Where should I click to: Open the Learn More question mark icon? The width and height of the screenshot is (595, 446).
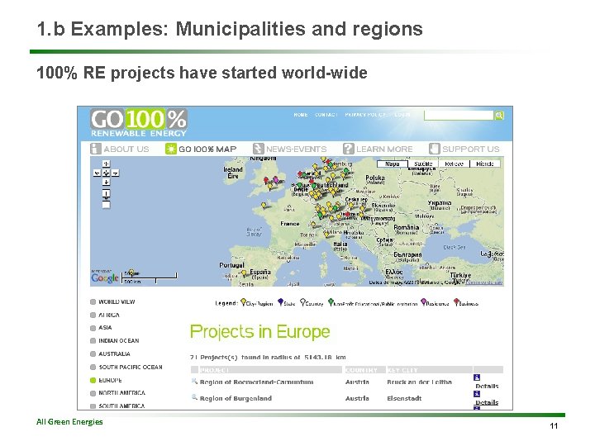point(349,149)
